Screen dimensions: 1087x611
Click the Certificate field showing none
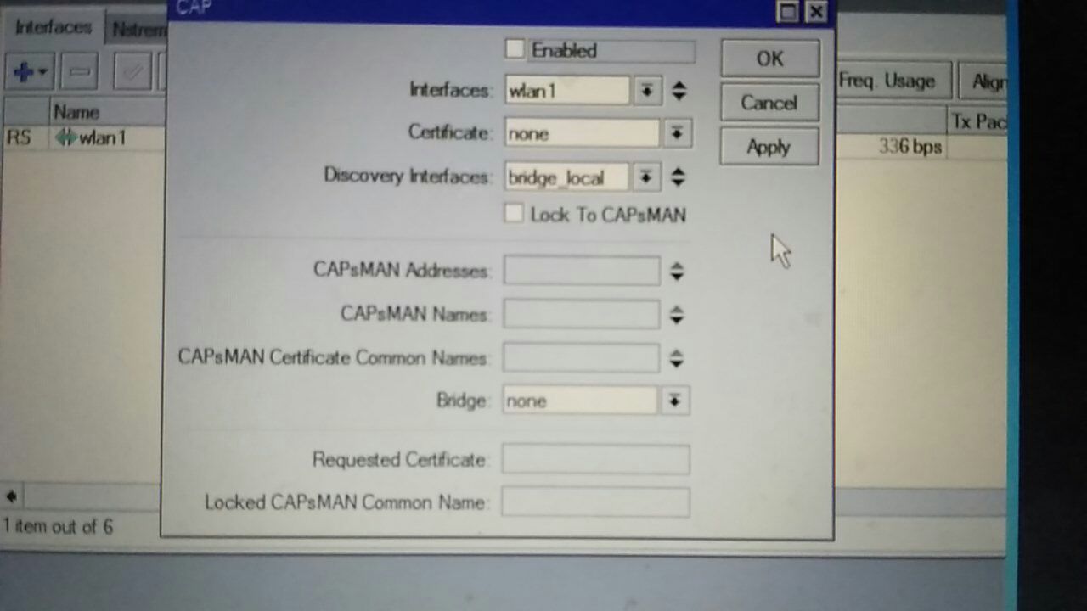click(x=583, y=133)
